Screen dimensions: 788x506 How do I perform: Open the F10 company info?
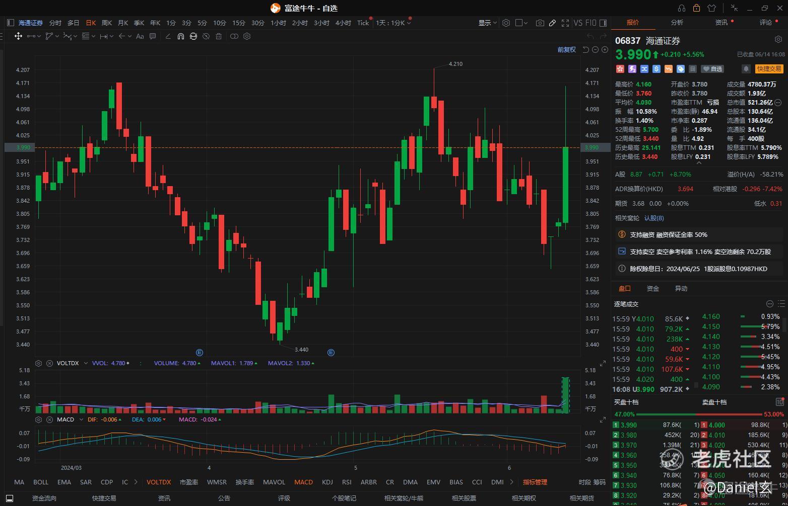pyautogui.click(x=591, y=23)
